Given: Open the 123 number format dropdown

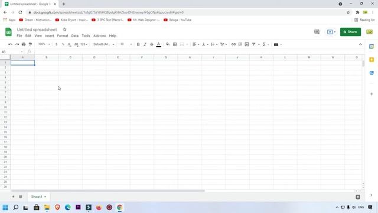Looking at the screenshot, I should tap(84, 44).
